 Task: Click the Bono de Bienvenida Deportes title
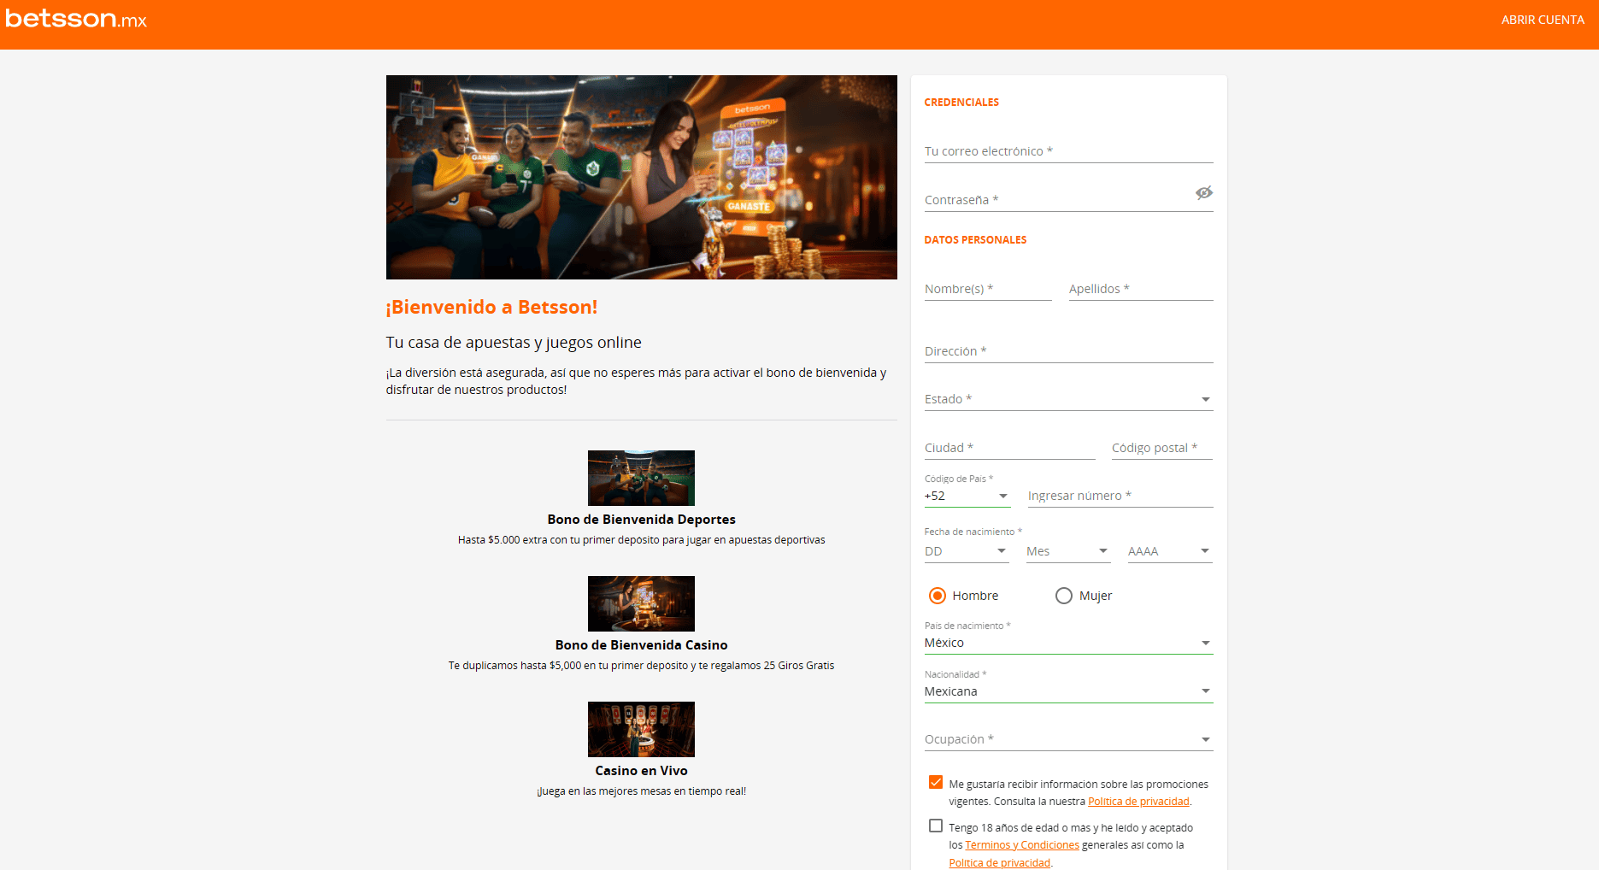tap(641, 520)
